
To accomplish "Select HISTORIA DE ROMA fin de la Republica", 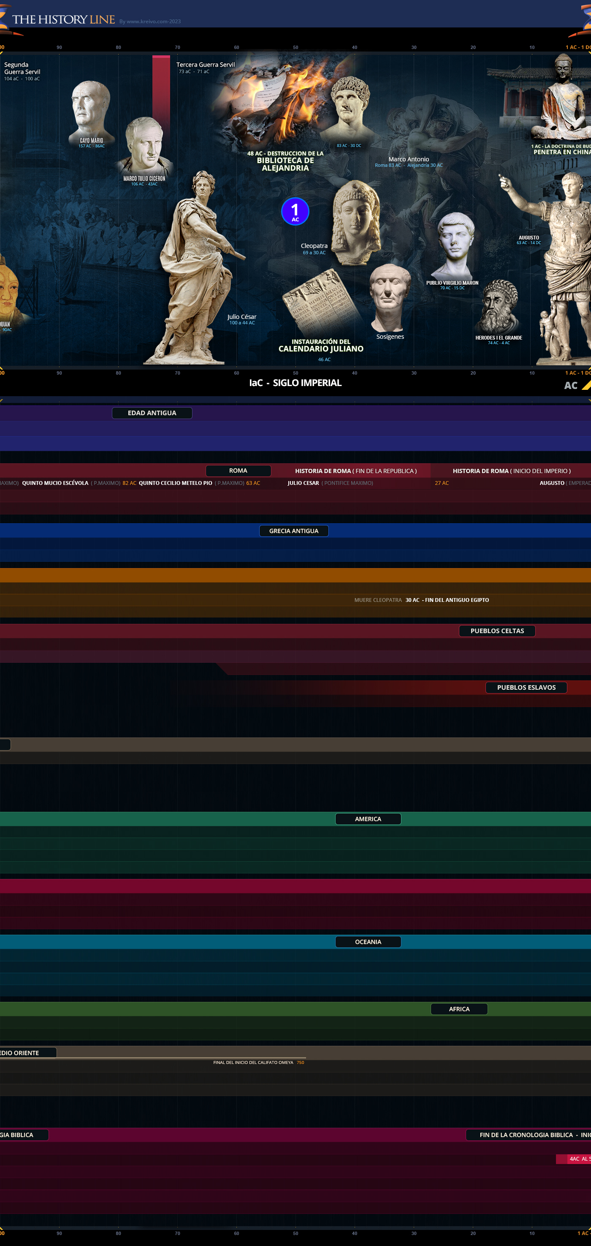I will 356,471.
